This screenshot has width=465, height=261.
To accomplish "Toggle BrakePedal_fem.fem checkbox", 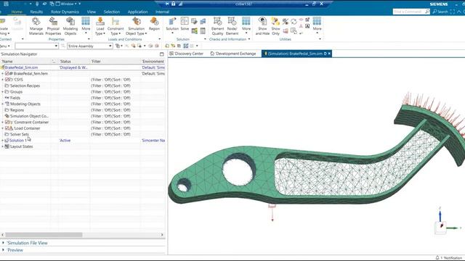I will (7, 73).
